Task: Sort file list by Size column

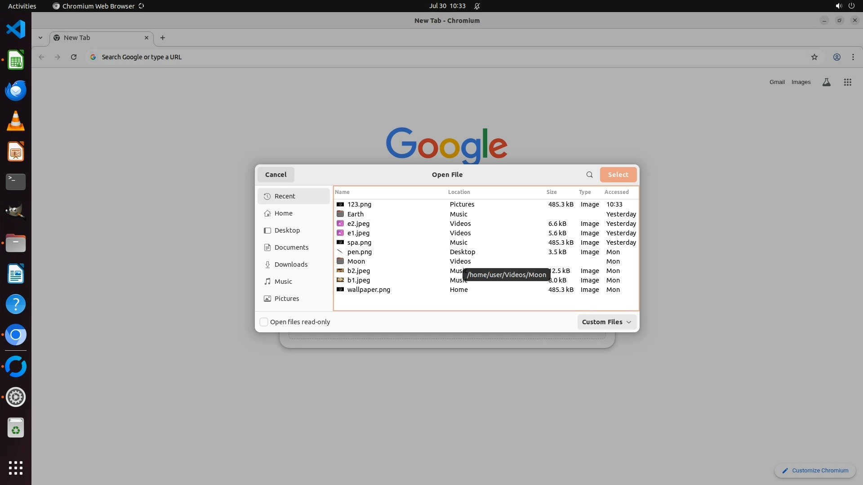Action: [x=552, y=192]
